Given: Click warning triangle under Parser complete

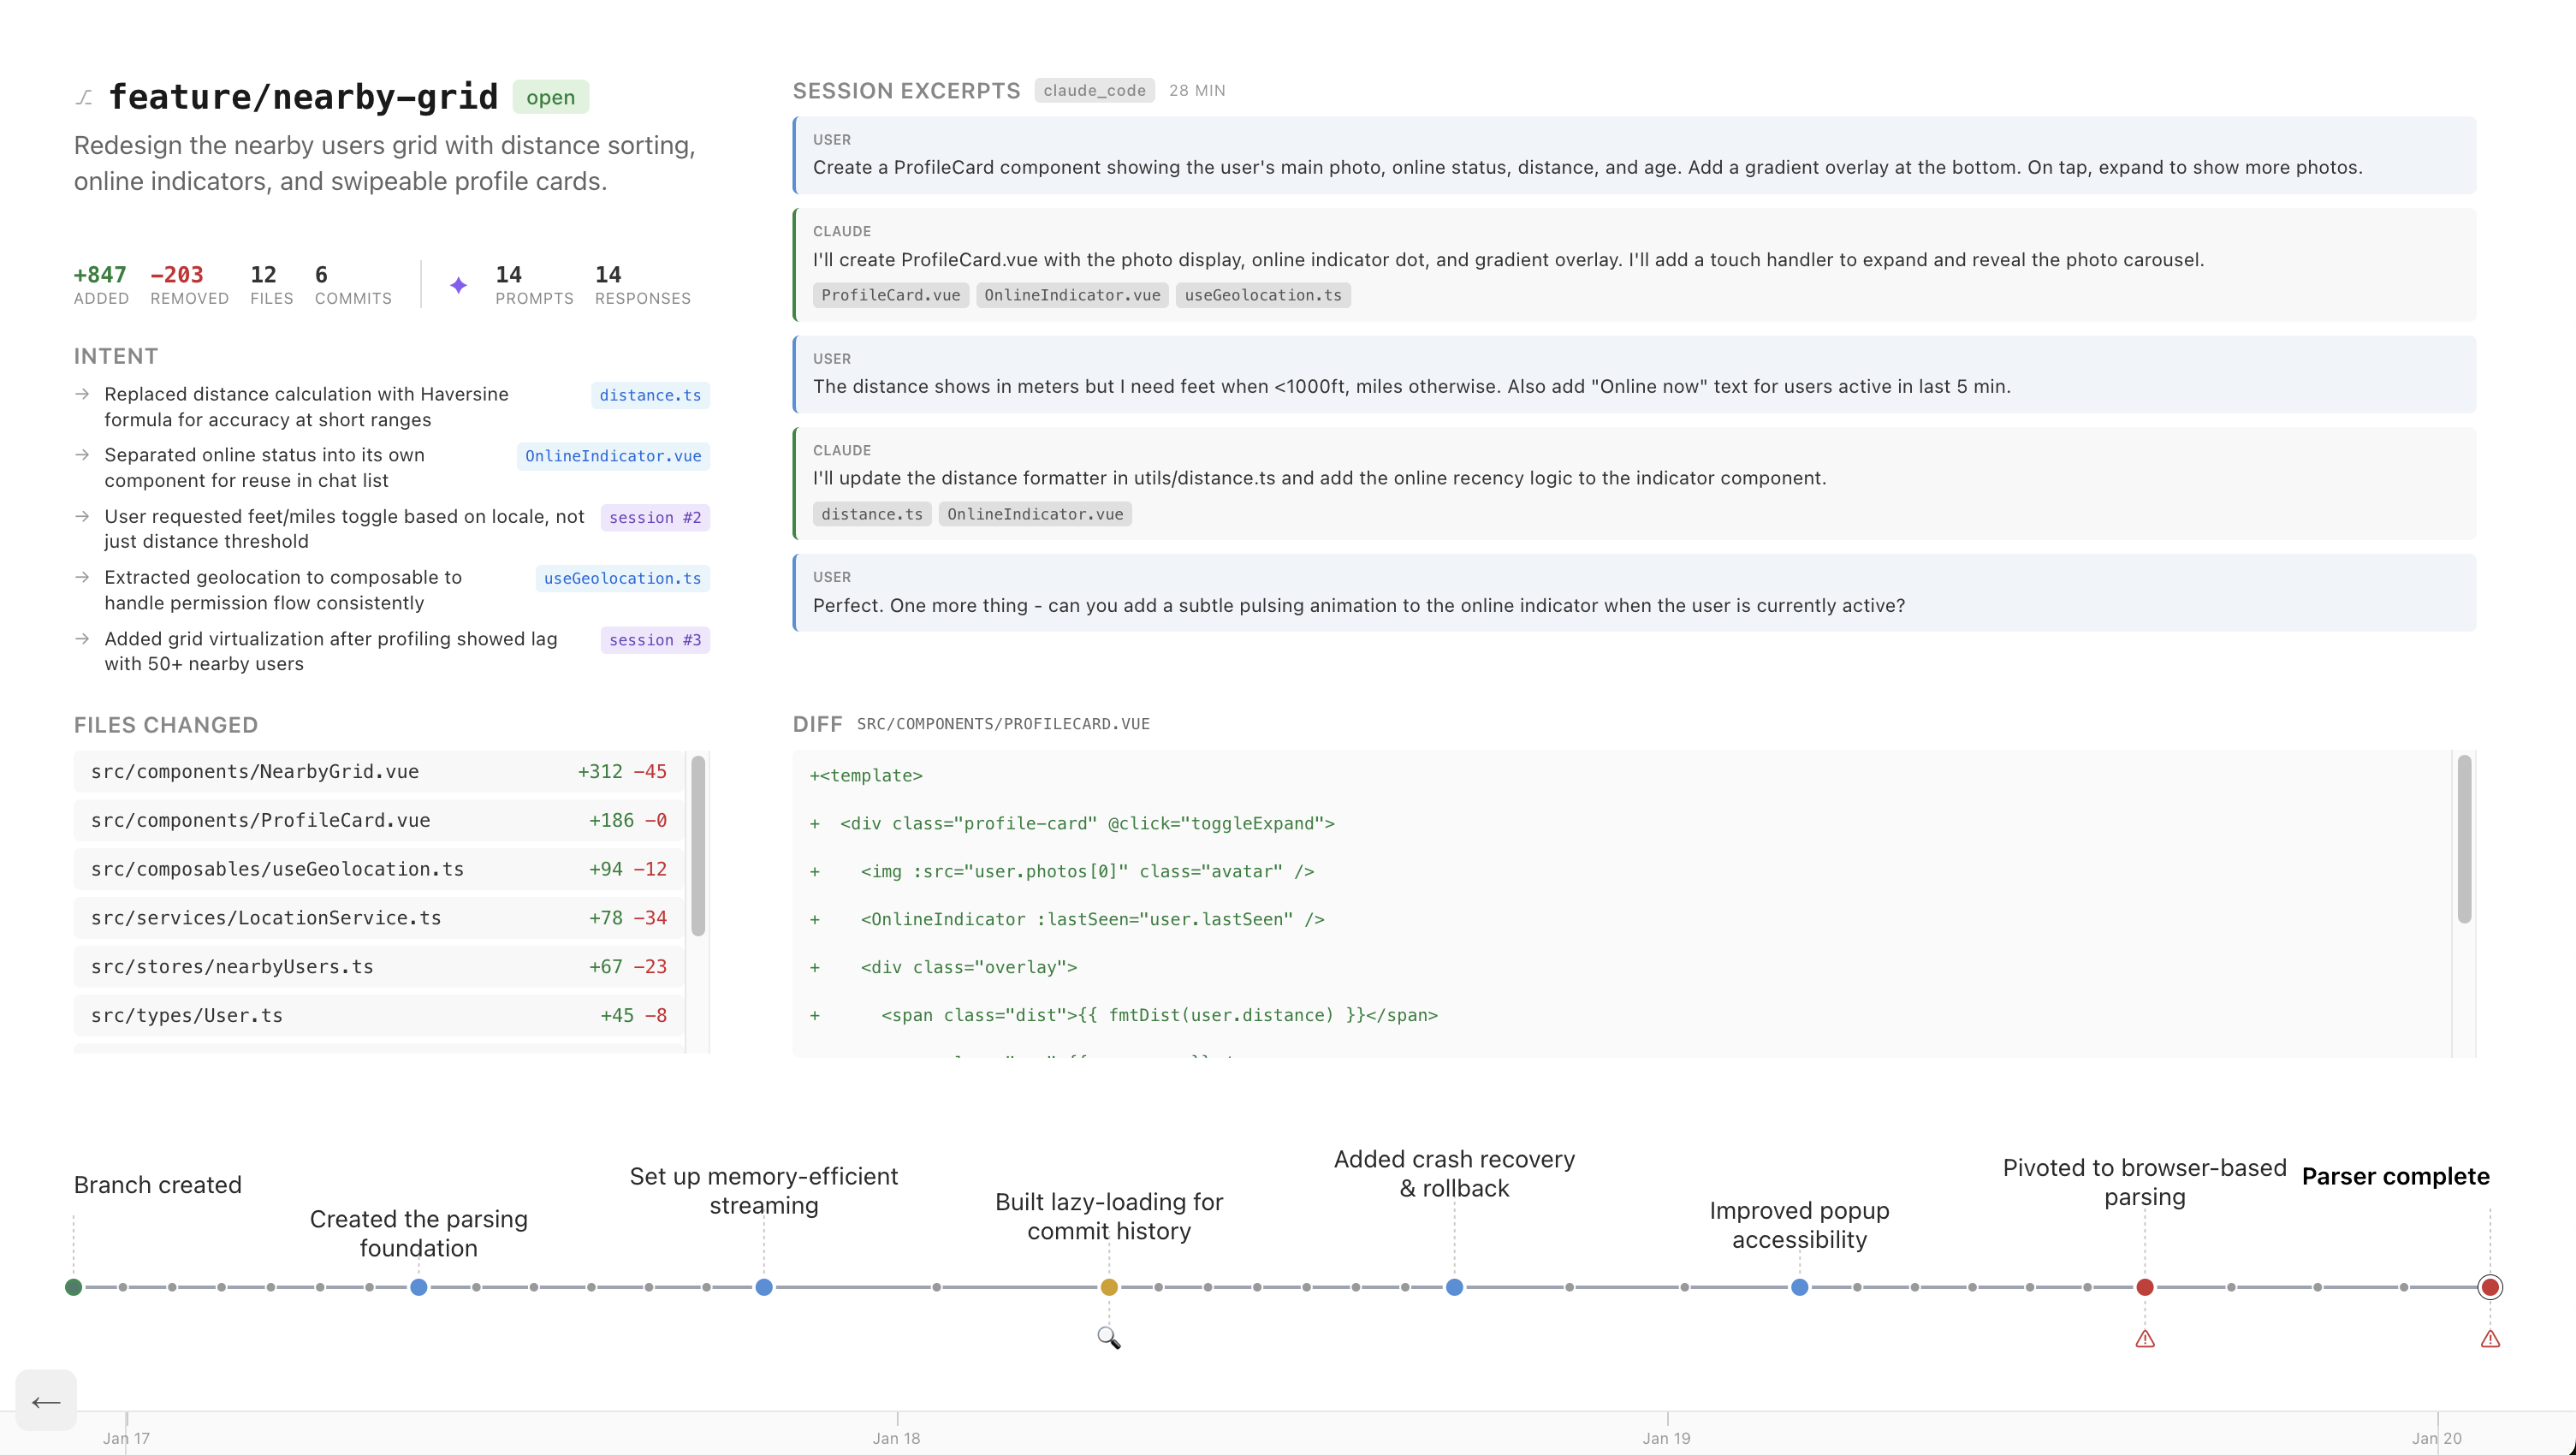Looking at the screenshot, I should tap(2490, 1338).
